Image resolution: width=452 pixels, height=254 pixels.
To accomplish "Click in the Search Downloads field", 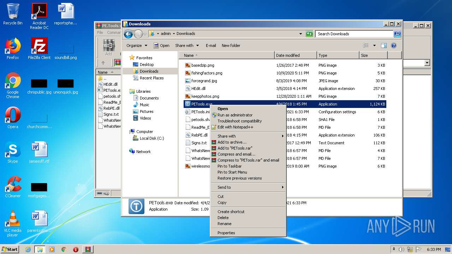I will (x=354, y=34).
